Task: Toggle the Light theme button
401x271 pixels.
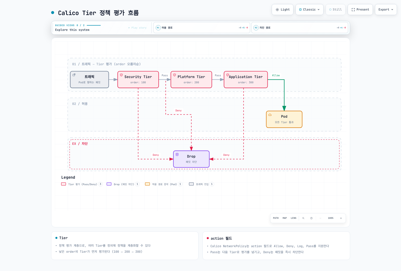Action: click(x=282, y=10)
